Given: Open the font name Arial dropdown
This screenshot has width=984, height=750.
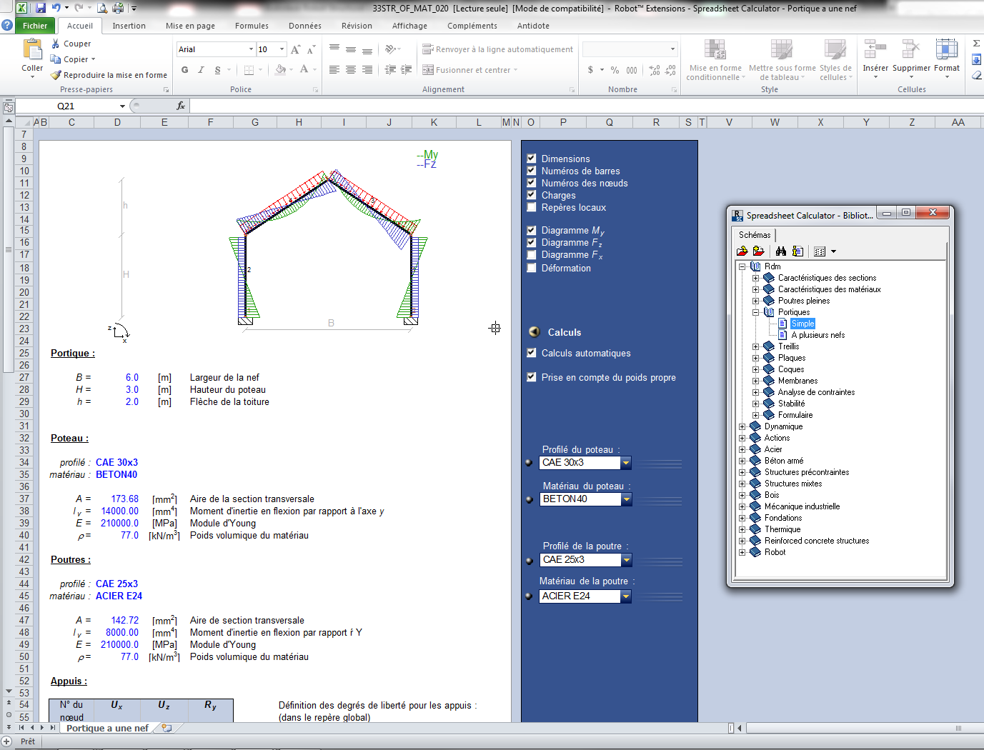Looking at the screenshot, I should [251, 49].
